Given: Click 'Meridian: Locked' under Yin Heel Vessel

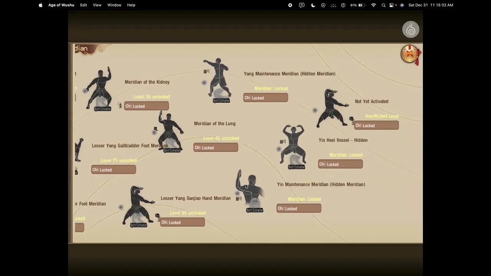Looking at the screenshot, I should [346, 155].
